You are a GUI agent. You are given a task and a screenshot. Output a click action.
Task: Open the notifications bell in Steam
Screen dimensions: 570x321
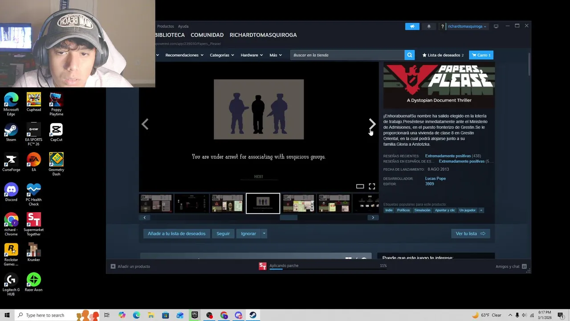click(x=429, y=26)
